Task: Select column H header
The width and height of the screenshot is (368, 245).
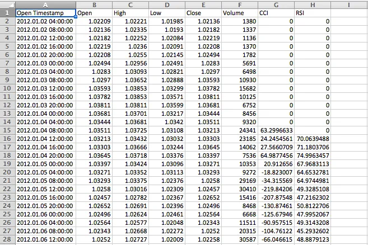Action: (x=313, y=5)
